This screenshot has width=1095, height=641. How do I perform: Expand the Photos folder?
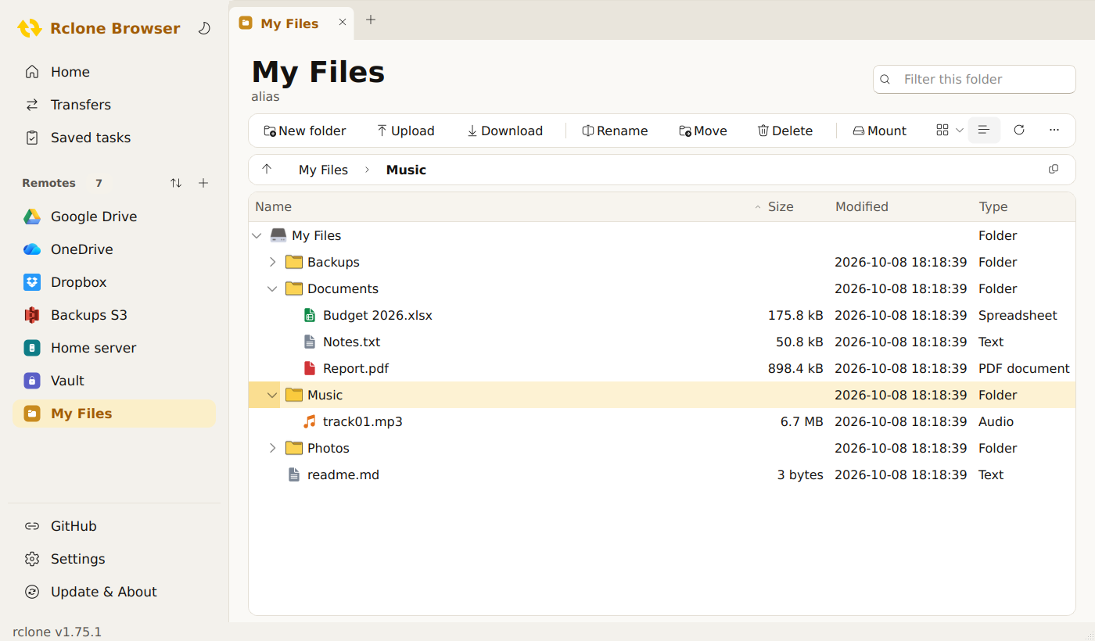(272, 448)
